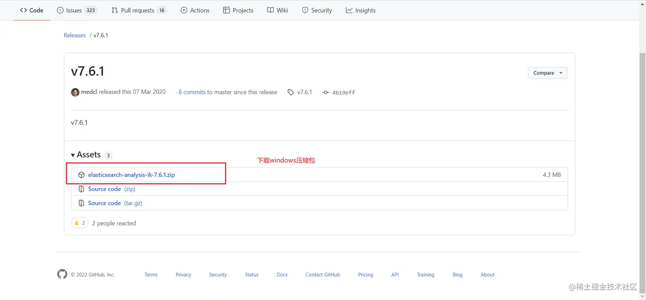Open commit 4619eff

[344, 92]
